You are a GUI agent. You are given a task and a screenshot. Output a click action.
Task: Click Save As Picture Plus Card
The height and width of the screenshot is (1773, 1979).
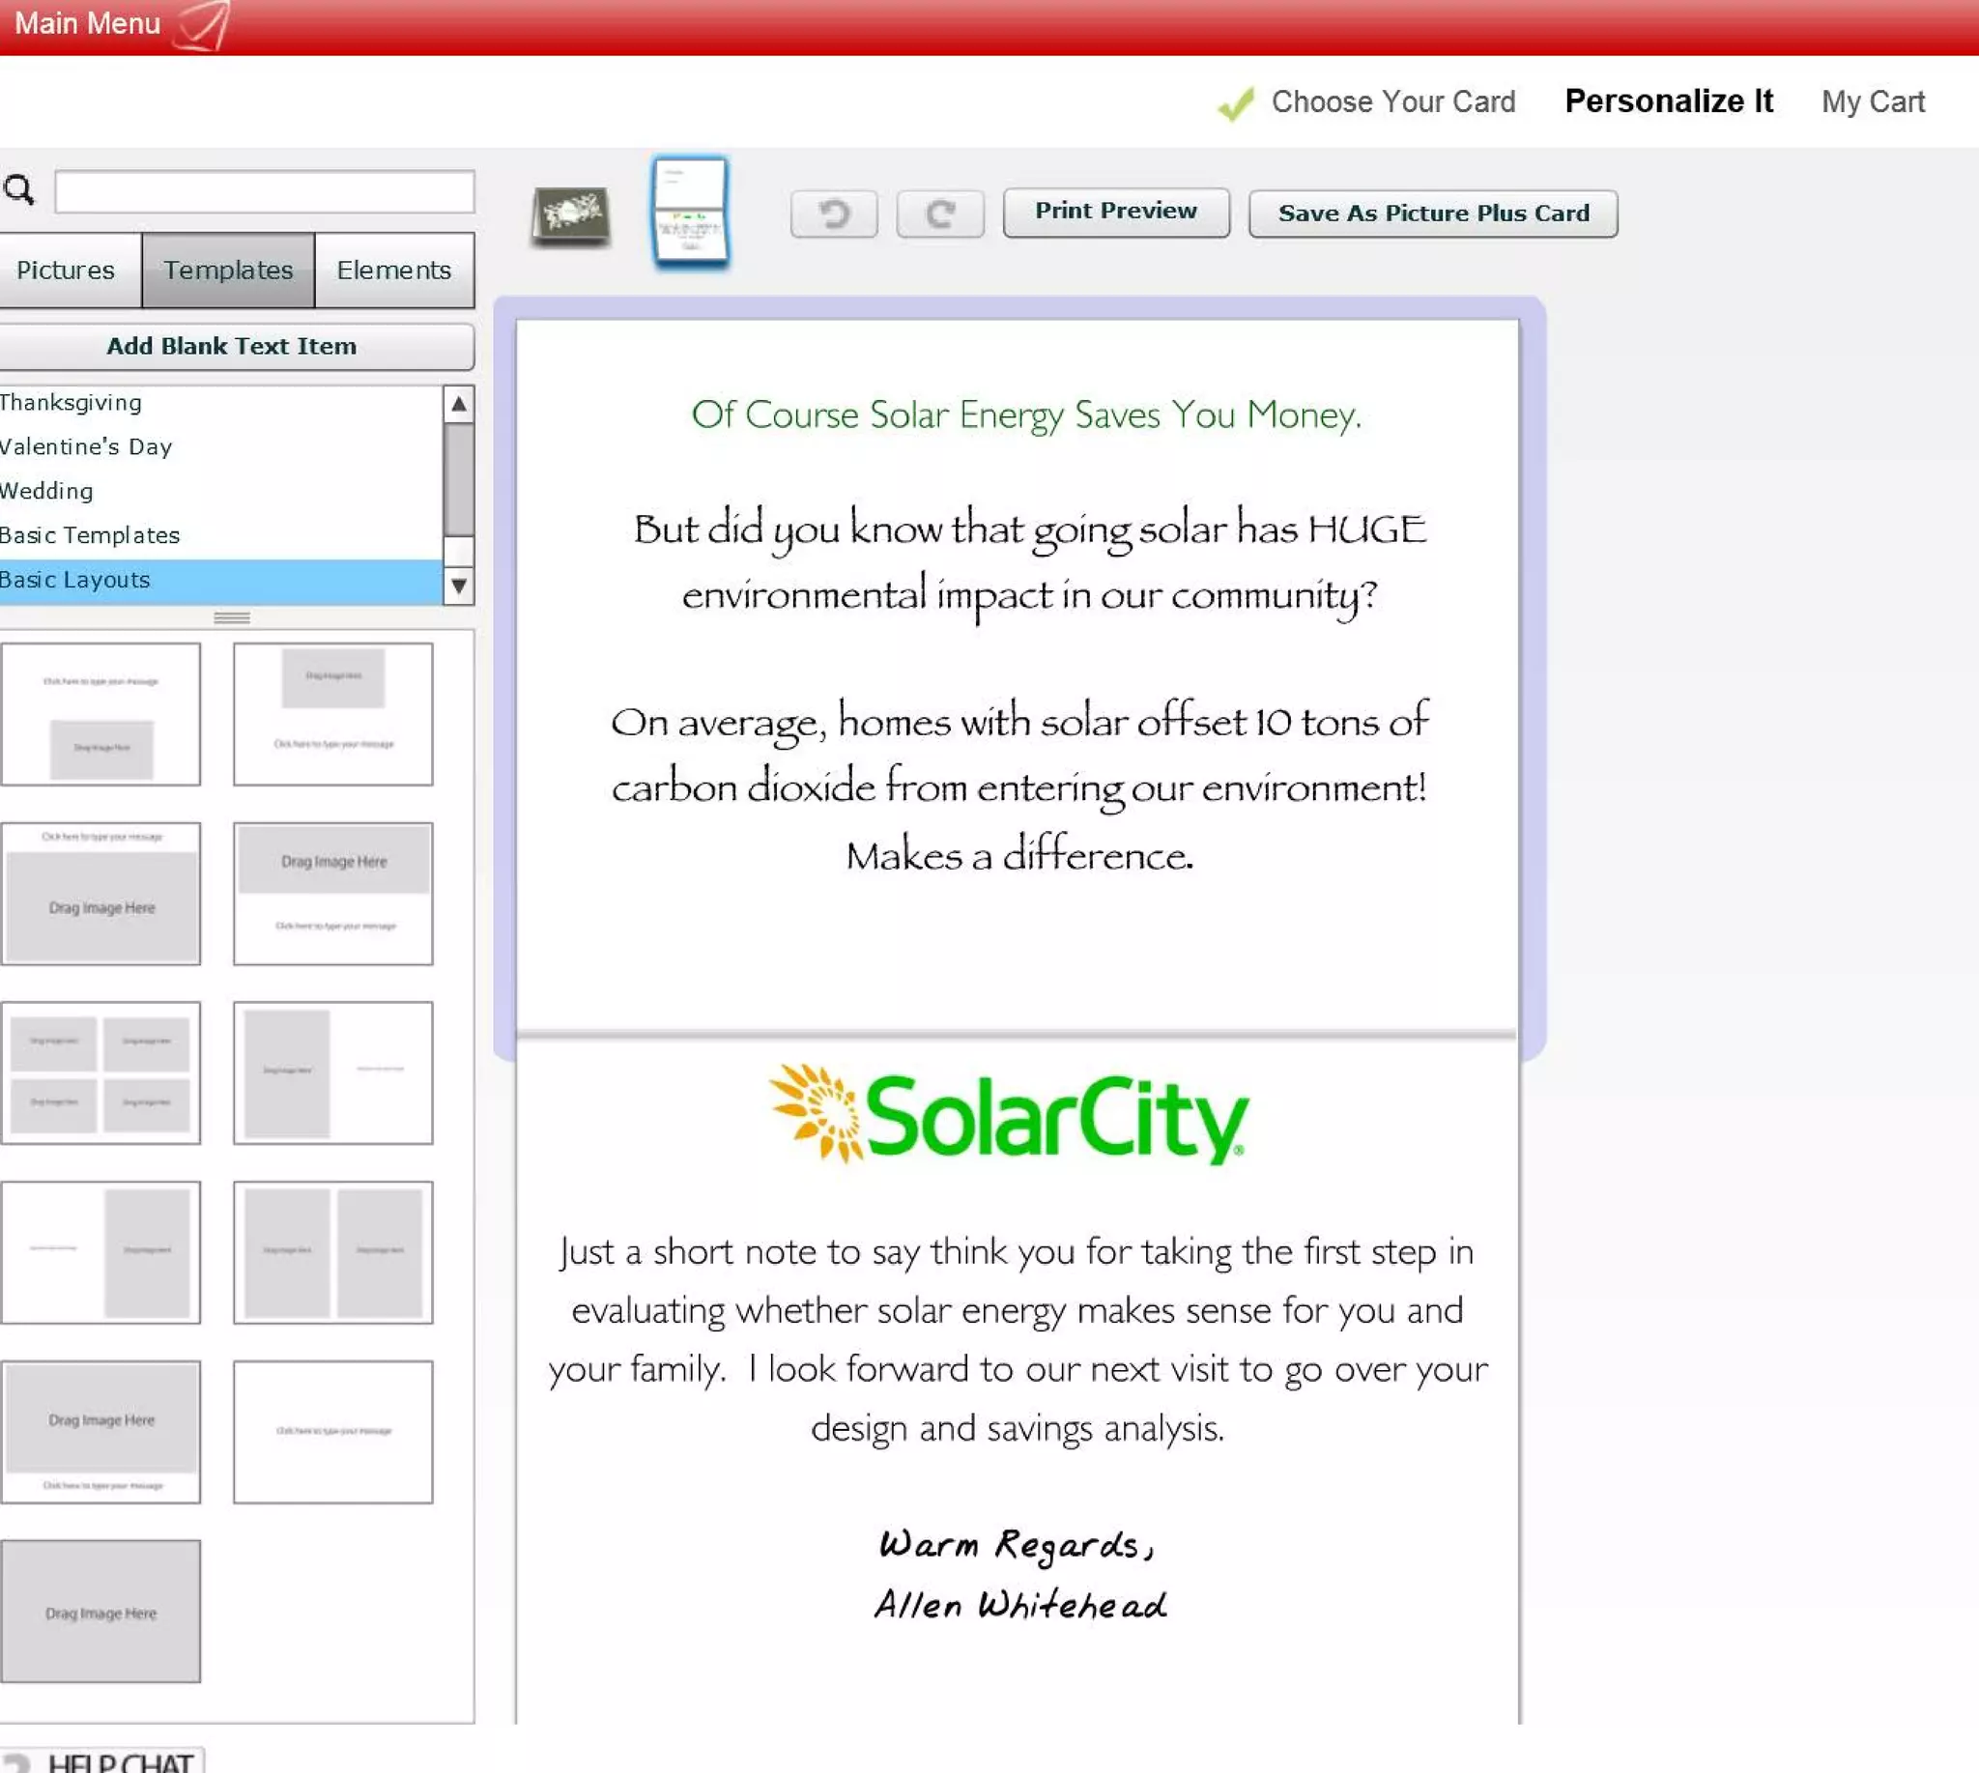pyautogui.click(x=1432, y=214)
